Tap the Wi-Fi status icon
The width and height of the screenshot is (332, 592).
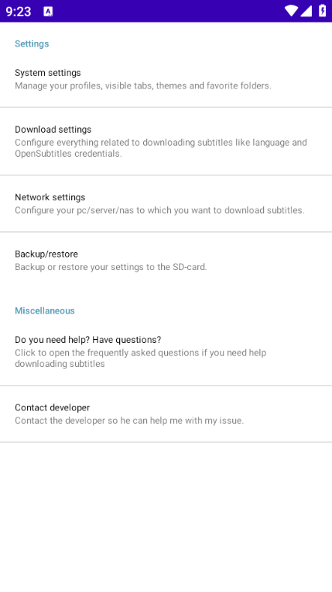click(x=292, y=11)
